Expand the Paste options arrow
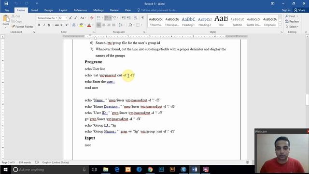The image size is (309, 174). [x=6, y=27]
